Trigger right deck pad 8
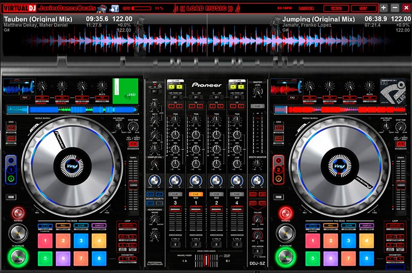Viewport: 412px width, 273px height. tap(367, 258)
